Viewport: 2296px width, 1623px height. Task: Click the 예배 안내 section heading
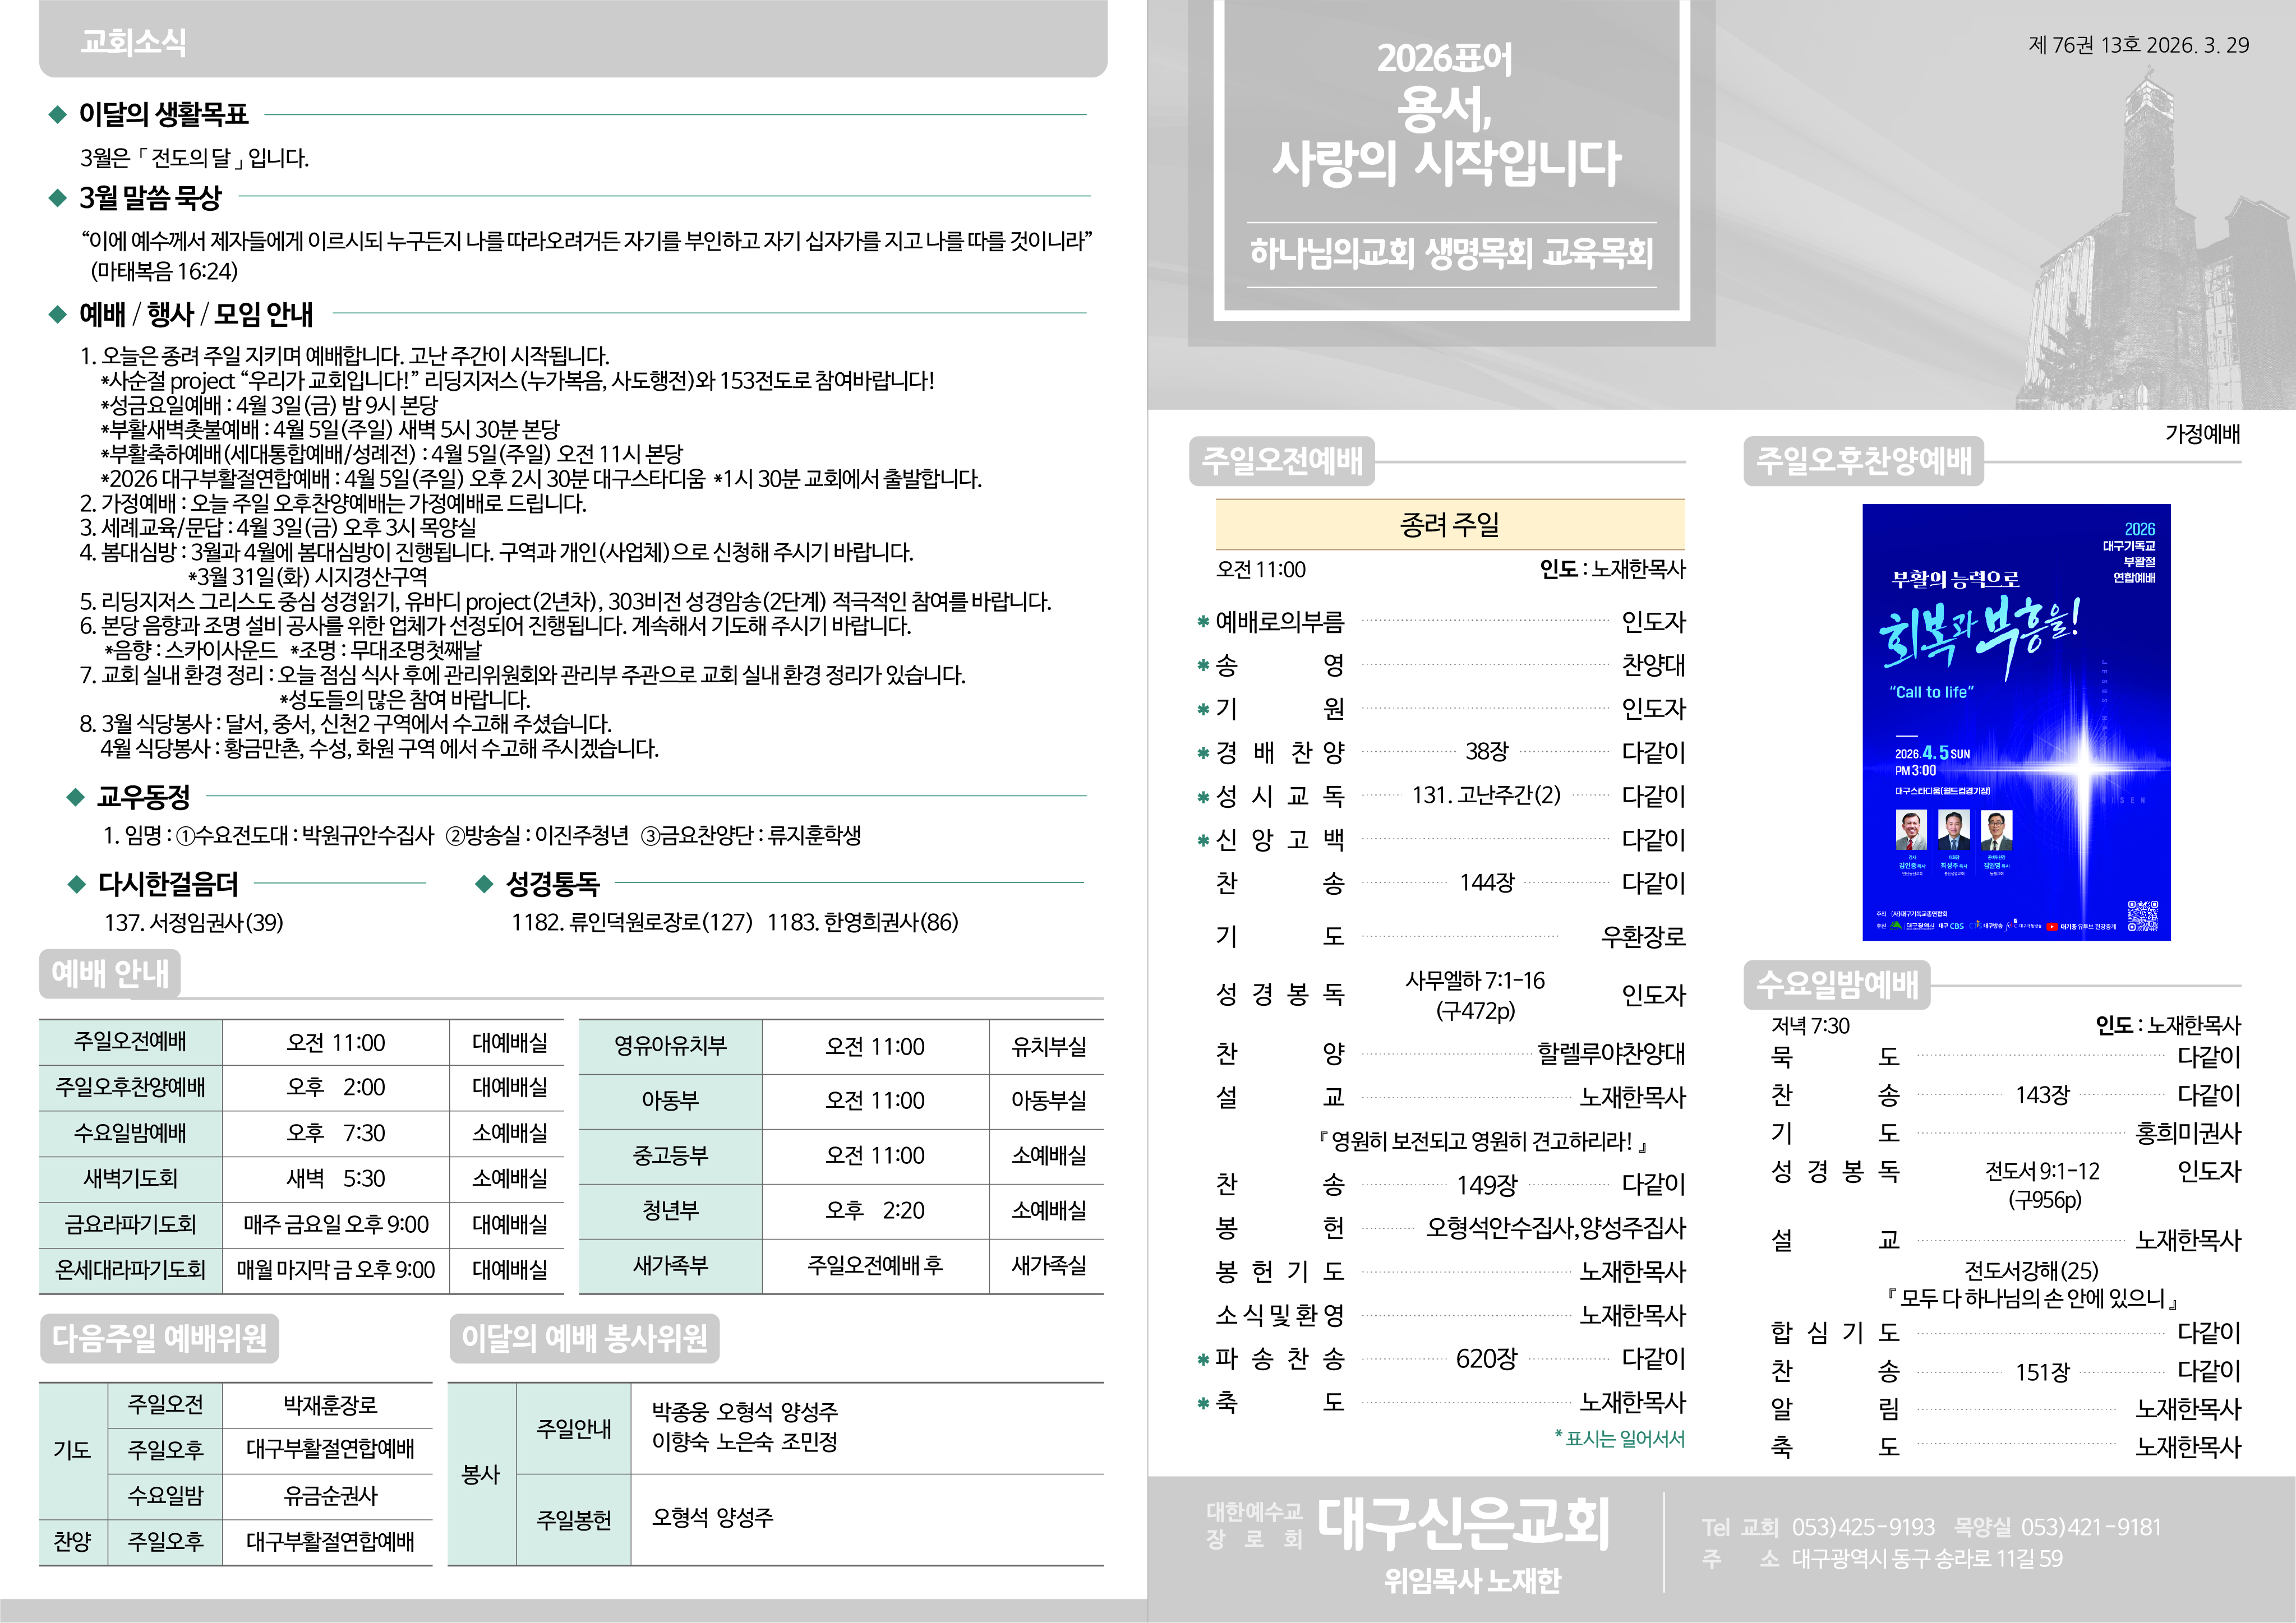110,973
